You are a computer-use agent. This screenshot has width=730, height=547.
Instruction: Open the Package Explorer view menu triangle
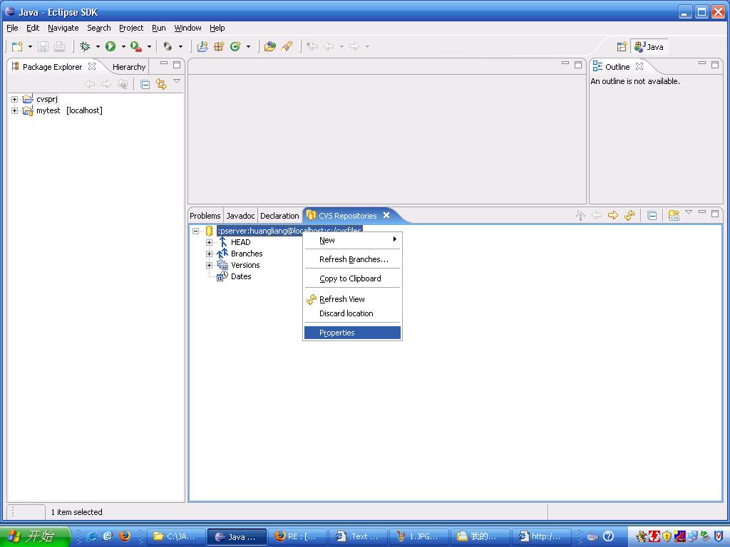[x=177, y=81]
